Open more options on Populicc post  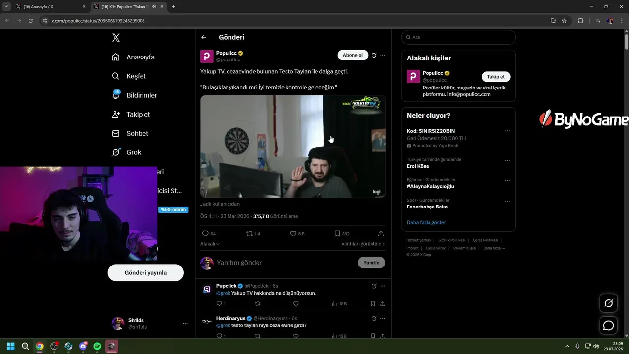click(383, 55)
